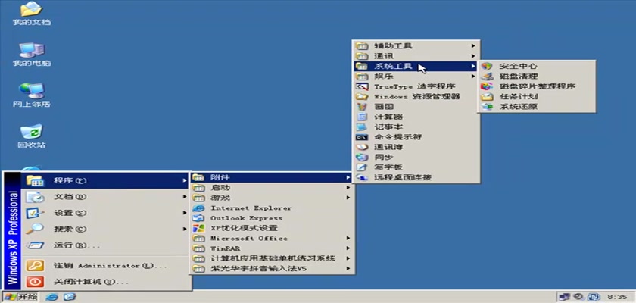The width and height of the screenshot is (636, 303).
Task: Click the Windows 资源管理器 icon
Action: [x=361, y=96]
